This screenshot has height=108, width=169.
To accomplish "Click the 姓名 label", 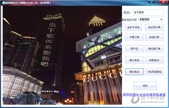I will pos(127,12).
